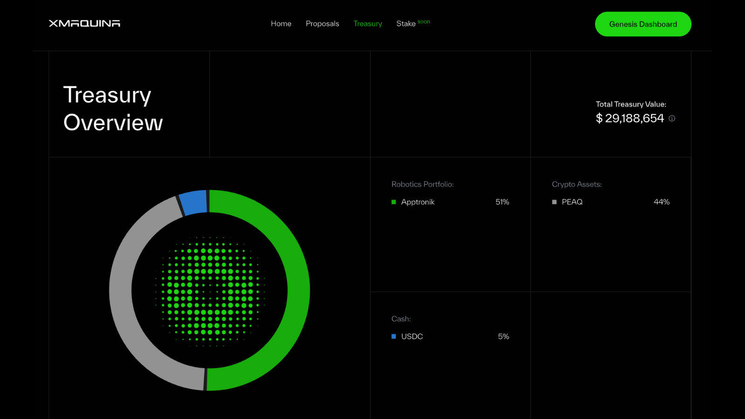Click the Stake navigation item
745x419 pixels.
click(406, 23)
